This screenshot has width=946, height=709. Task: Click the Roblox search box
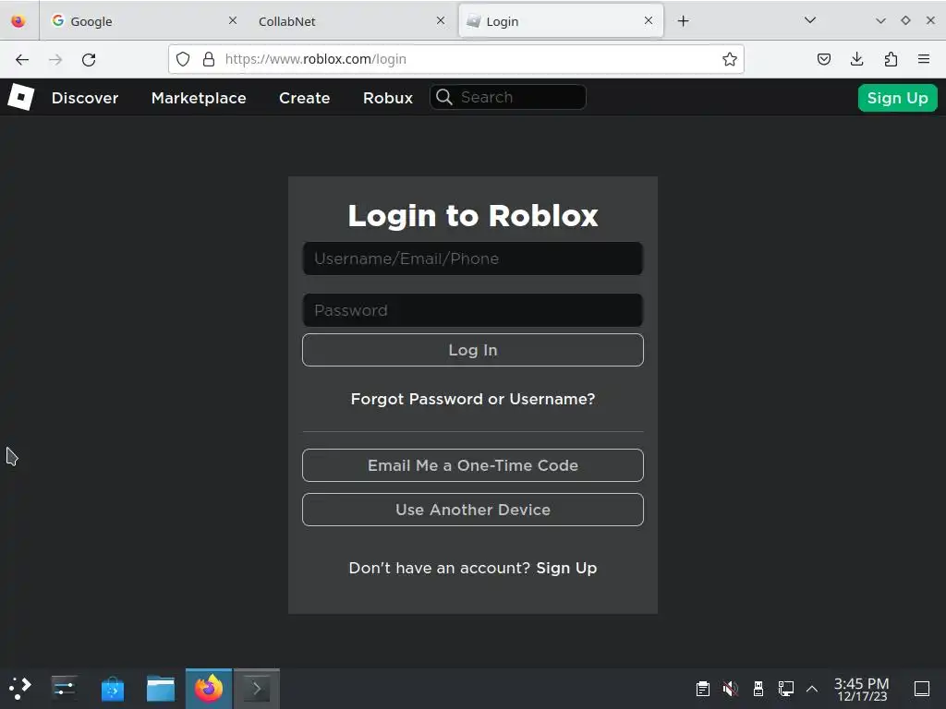(x=508, y=97)
